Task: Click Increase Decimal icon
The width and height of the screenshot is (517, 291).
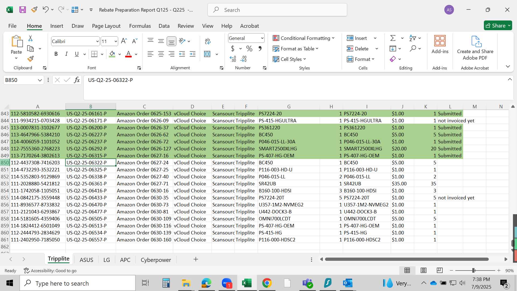Action: point(233,59)
